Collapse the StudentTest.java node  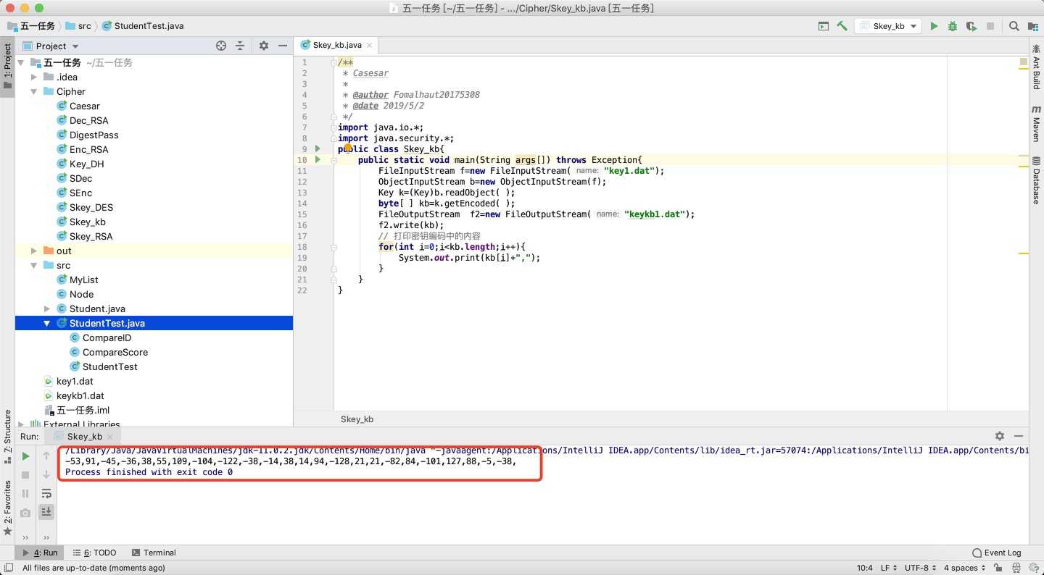47,323
